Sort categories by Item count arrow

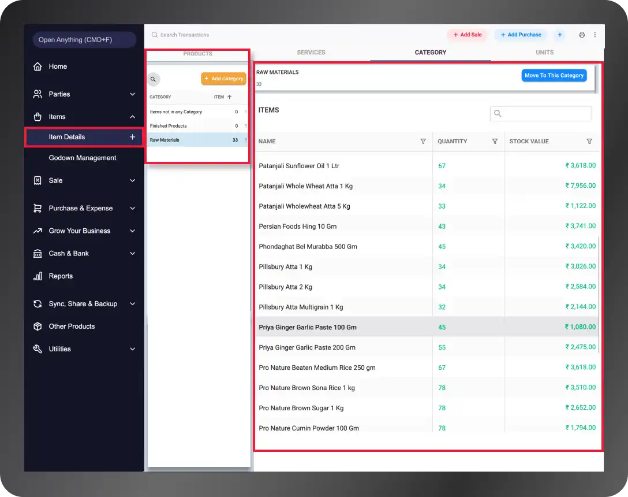[230, 97]
